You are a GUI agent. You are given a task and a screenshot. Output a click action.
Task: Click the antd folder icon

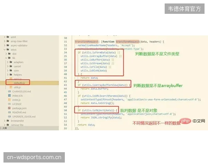pyautogui.click(x=8, y=37)
